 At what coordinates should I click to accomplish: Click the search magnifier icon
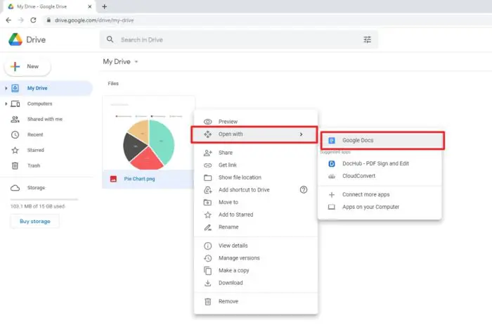pos(110,39)
